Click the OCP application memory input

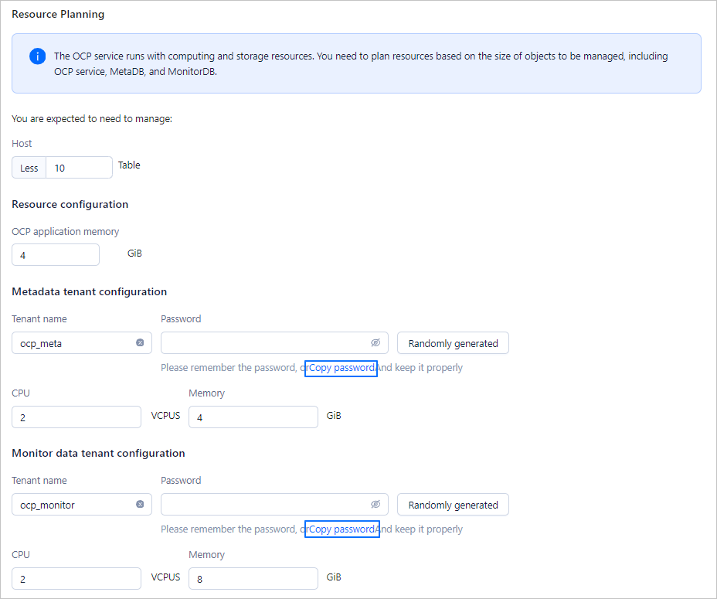pos(55,254)
